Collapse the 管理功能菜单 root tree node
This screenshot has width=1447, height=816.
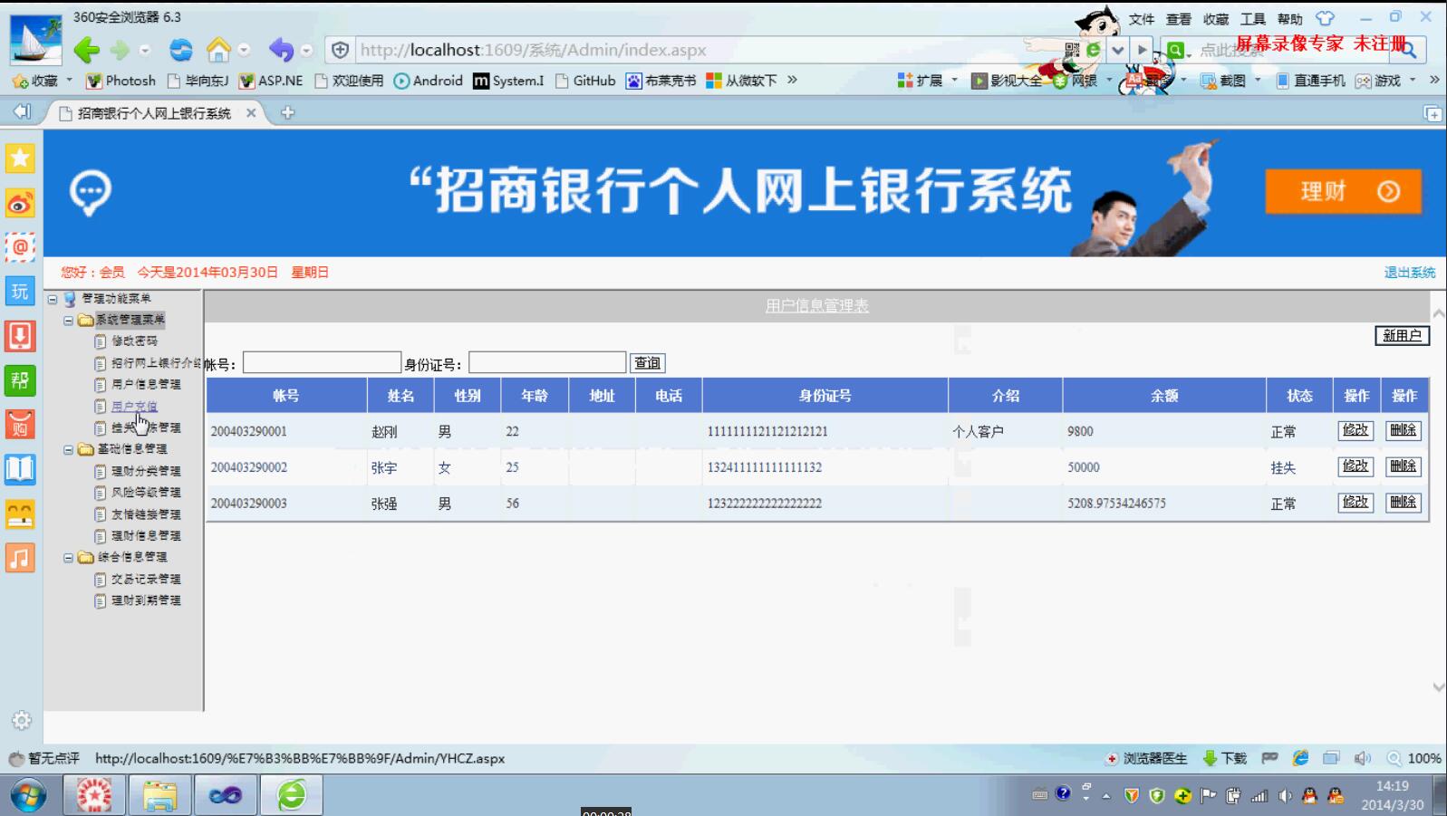tap(53, 299)
